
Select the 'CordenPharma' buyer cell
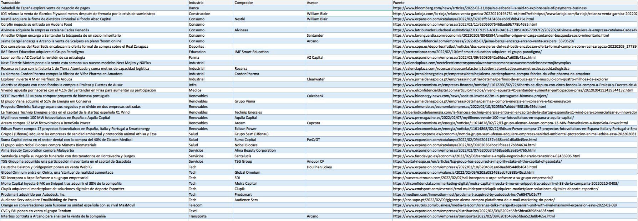[270, 74]
